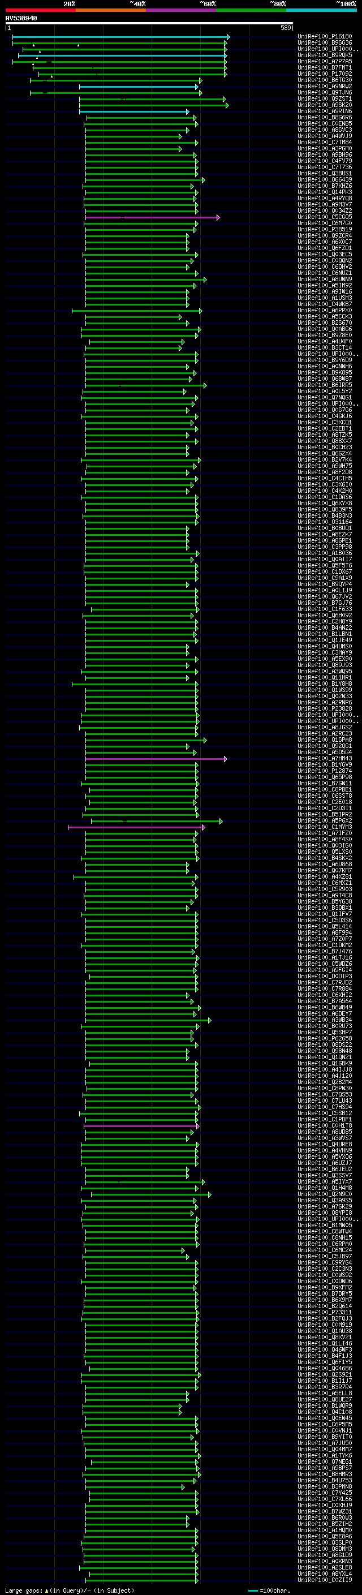362x1595 pixels.
Task: Click the red 20% identity legend segment
Action: pos(40,10)
